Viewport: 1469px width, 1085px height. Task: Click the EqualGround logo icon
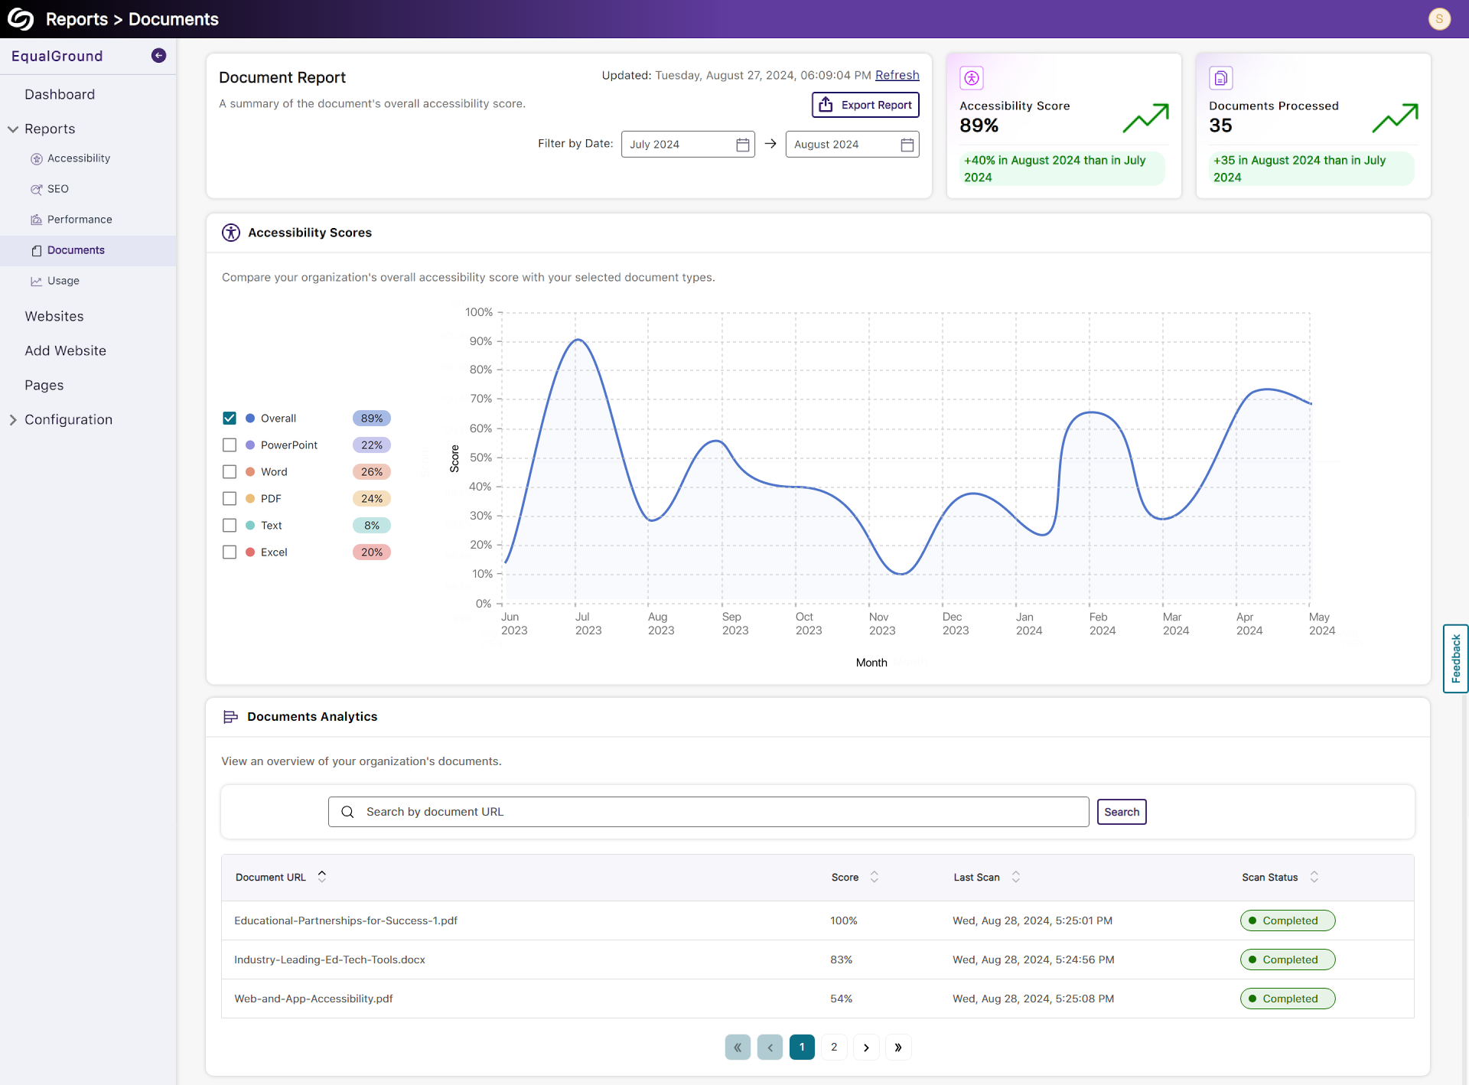pyautogui.click(x=21, y=19)
